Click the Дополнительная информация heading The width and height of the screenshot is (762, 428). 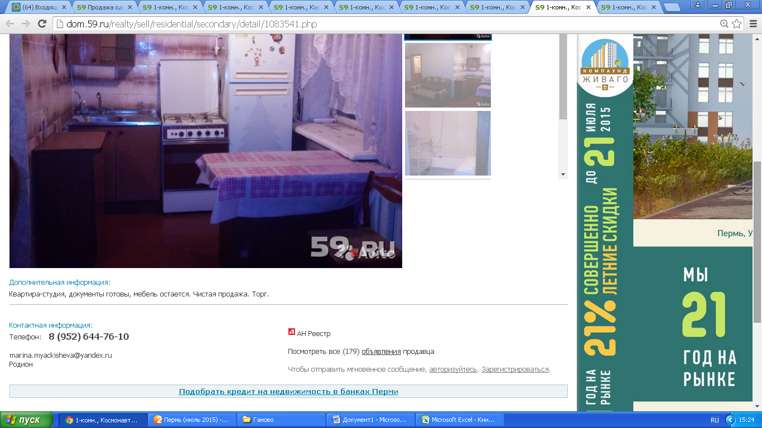pyautogui.click(x=60, y=283)
